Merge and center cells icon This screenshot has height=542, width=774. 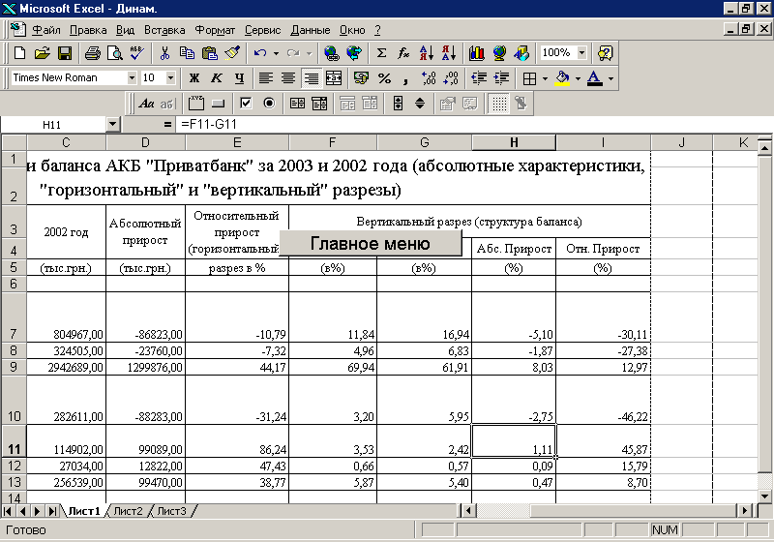pos(334,78)
